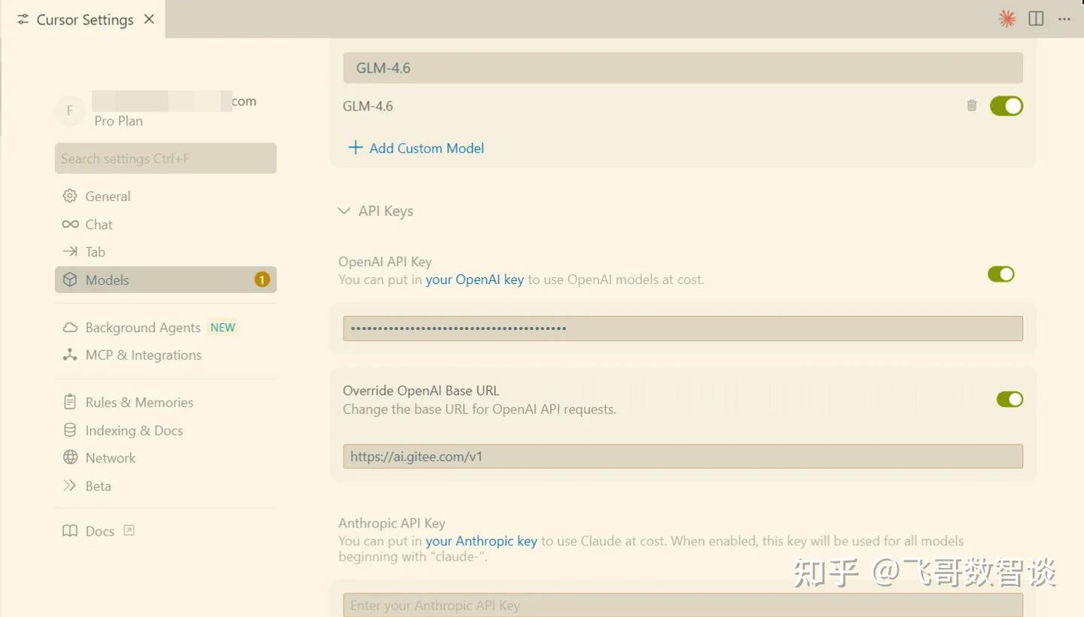1084x617 pixels.
Task: Collapse the API Keys section
Action: click(x=344, y=211)
